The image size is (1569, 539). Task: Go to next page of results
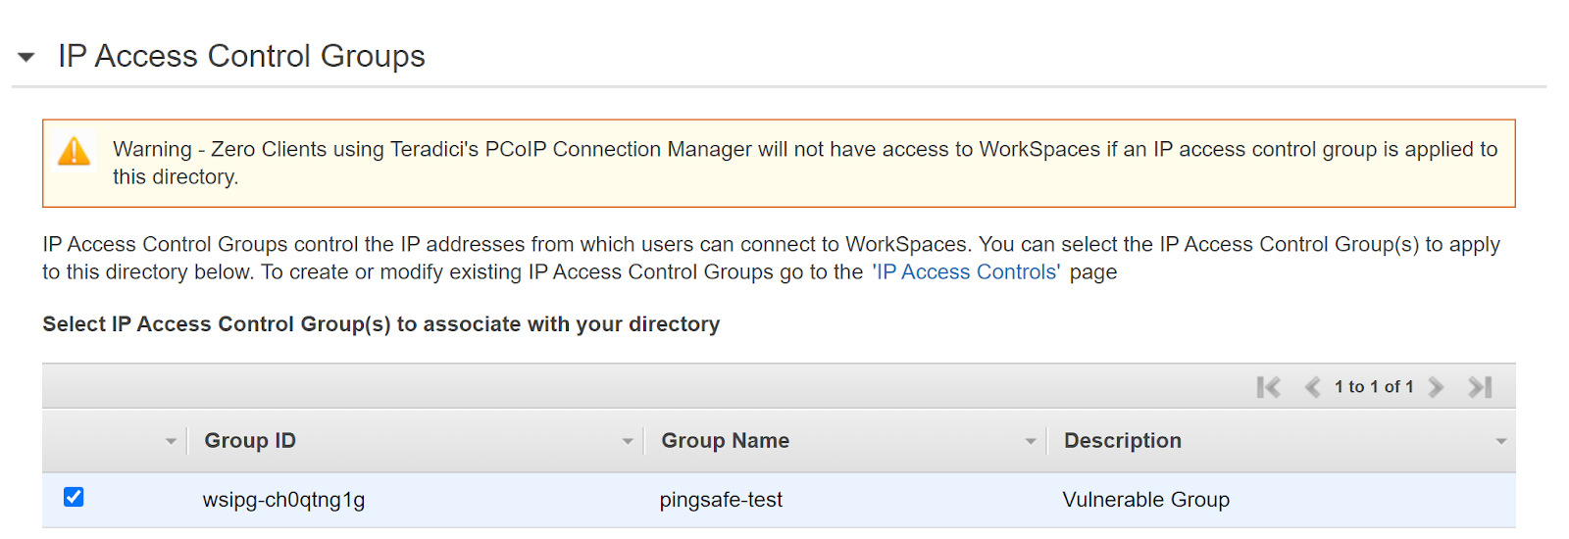click(x=1437, y=387)
